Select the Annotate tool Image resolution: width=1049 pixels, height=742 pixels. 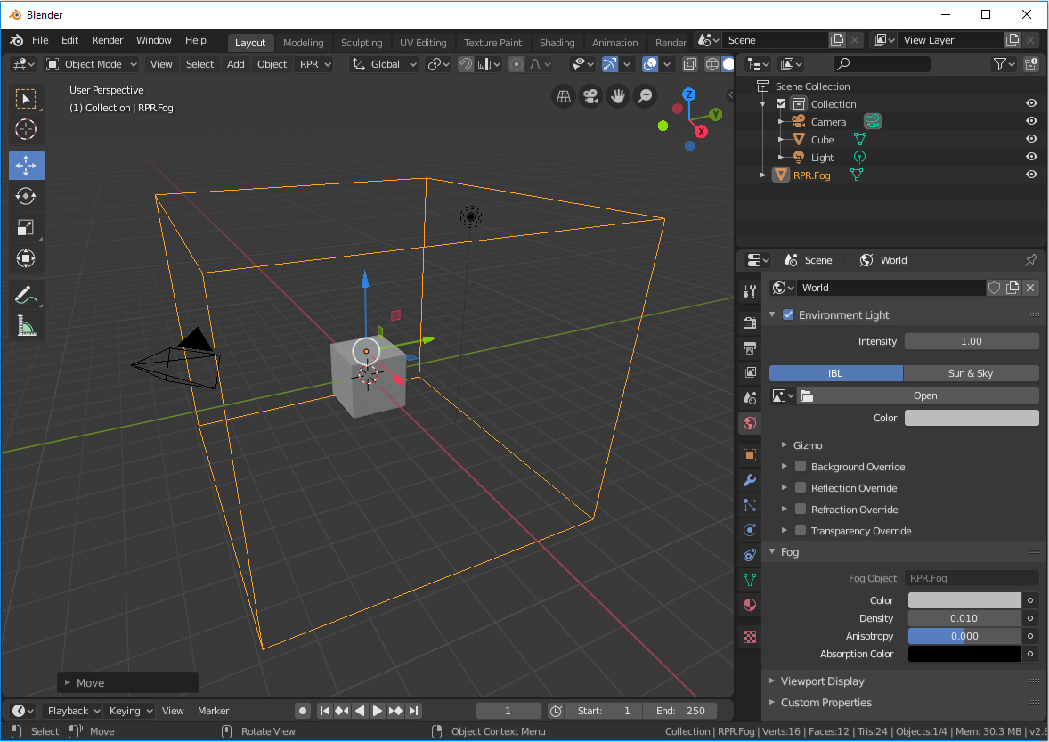coord(26,294)
